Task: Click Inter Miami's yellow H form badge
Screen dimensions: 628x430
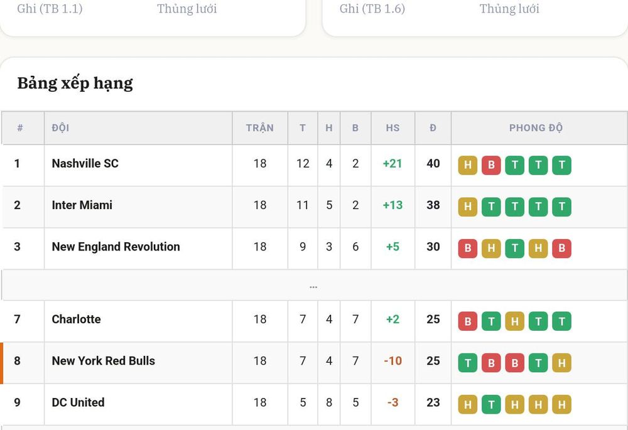Action: tap(467, 207)
